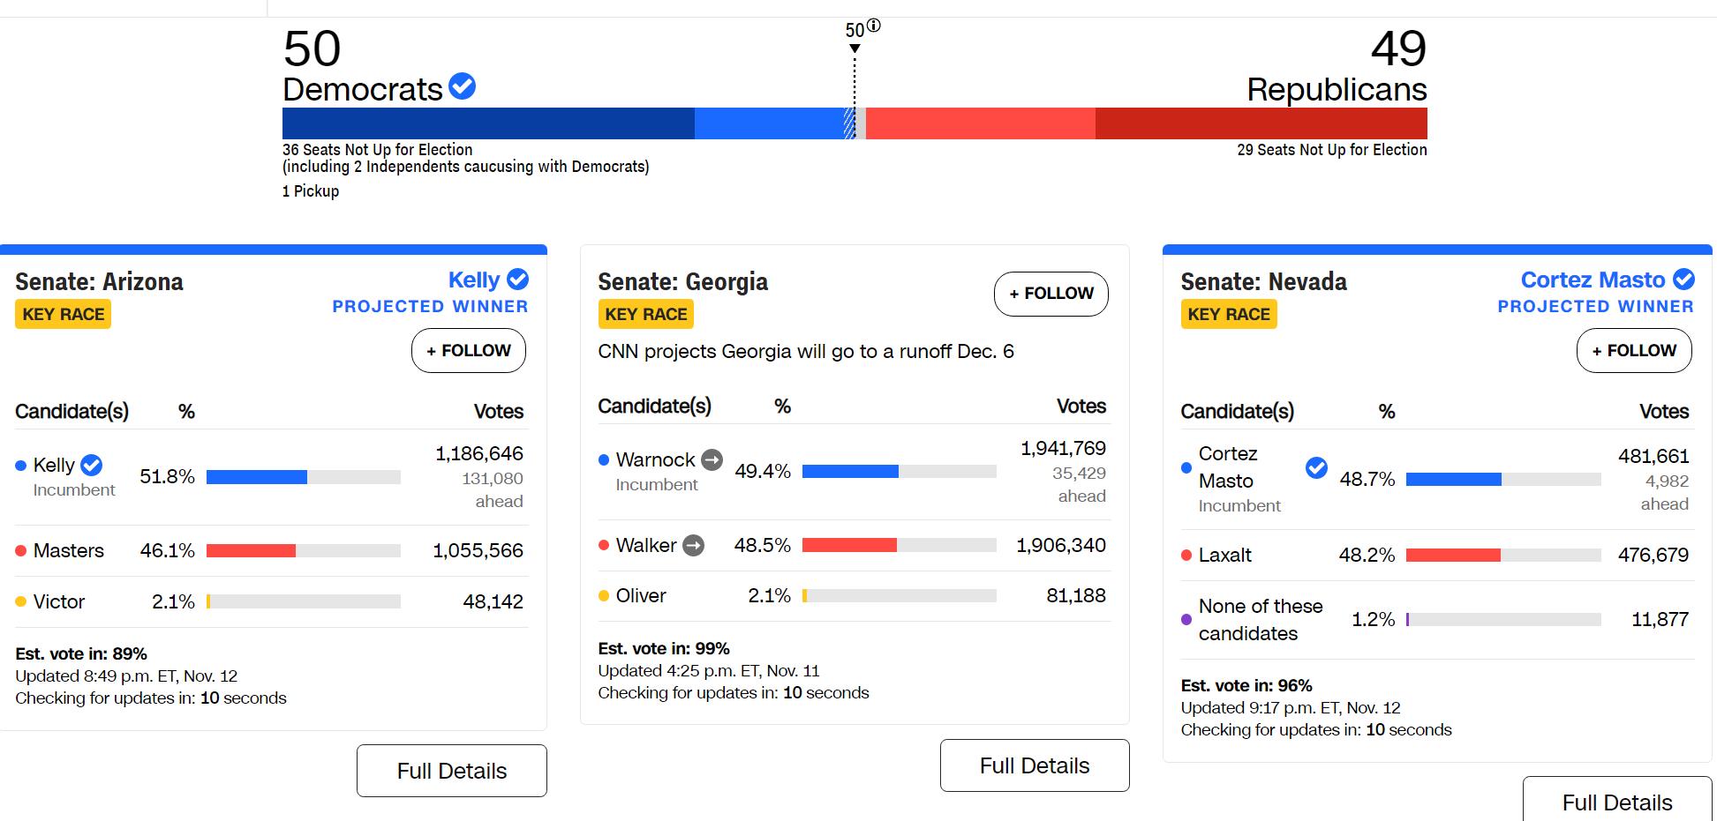This screenshot has width=1717, height=821.
Task: Click the dark red Republicans bar segment
Action: click(1261, 123)
